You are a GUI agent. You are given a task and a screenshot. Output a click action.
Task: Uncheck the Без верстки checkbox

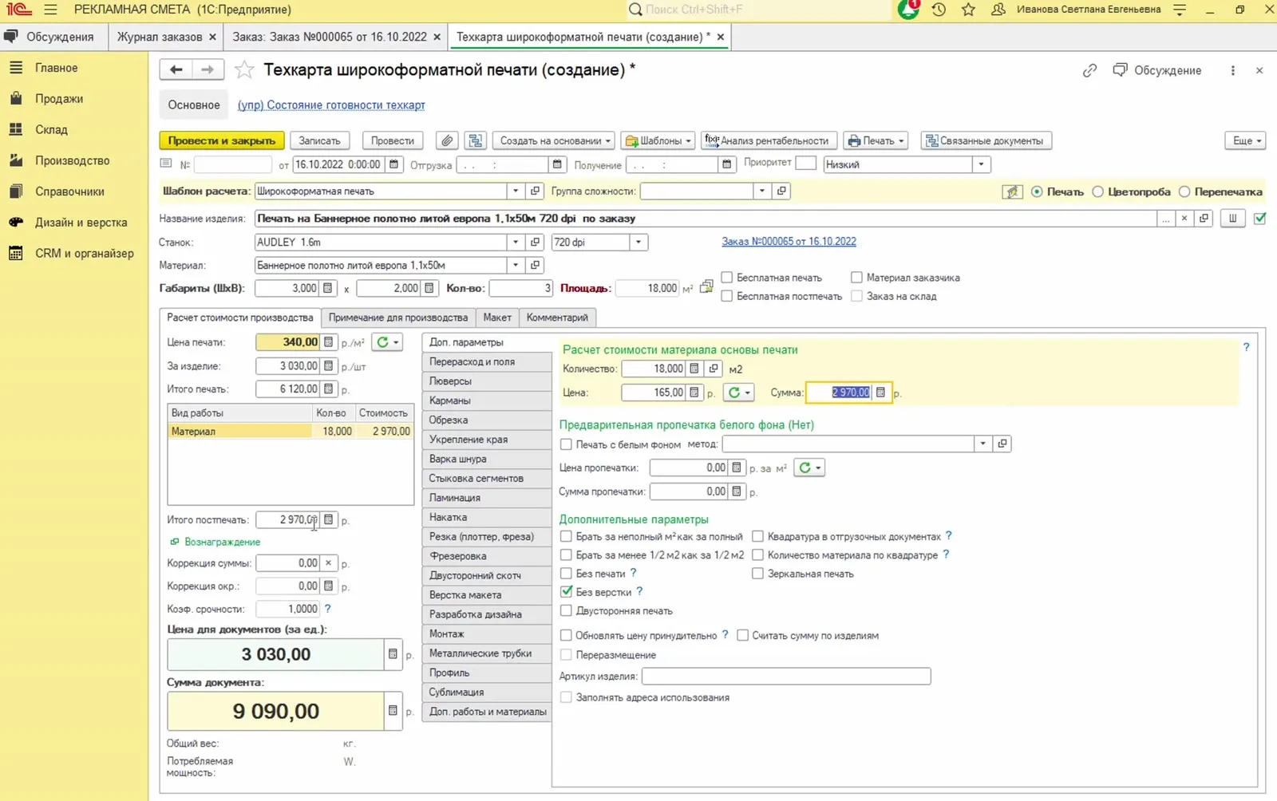click(x=566, y=592)
